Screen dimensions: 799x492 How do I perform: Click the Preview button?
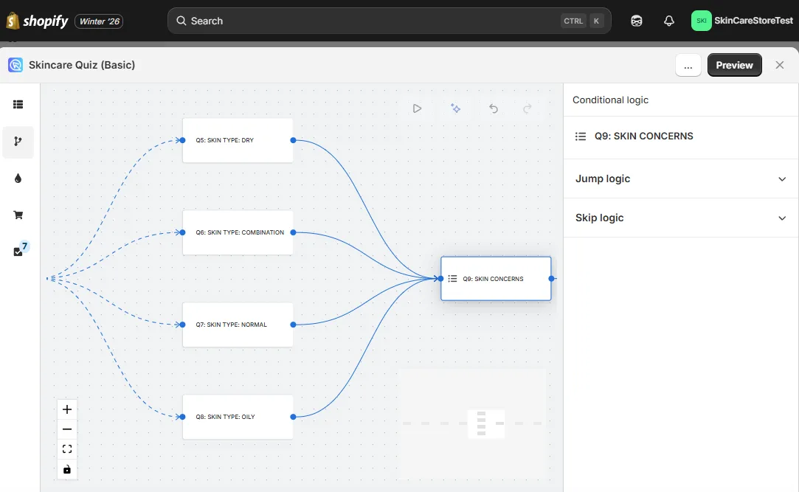coord(734,65)
